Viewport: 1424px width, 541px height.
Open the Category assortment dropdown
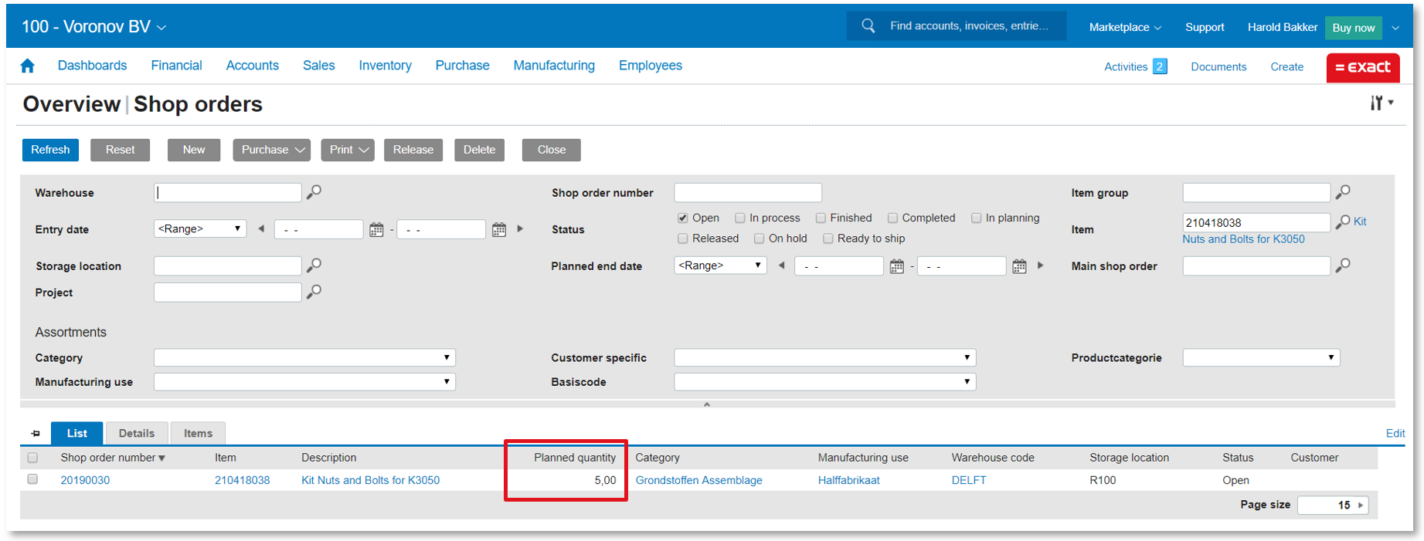(304, 358)
